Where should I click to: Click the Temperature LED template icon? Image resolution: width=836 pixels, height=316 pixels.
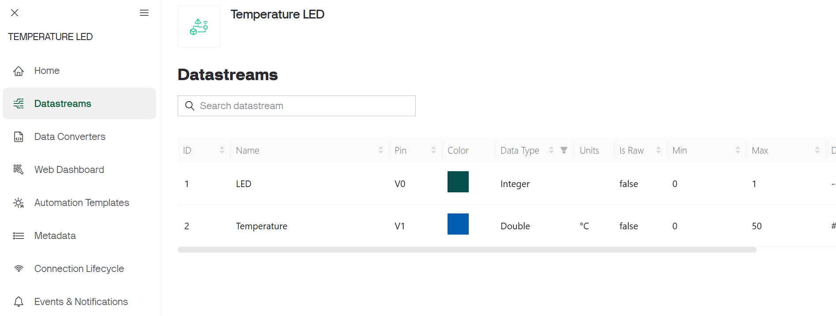(x=199, y=27)
